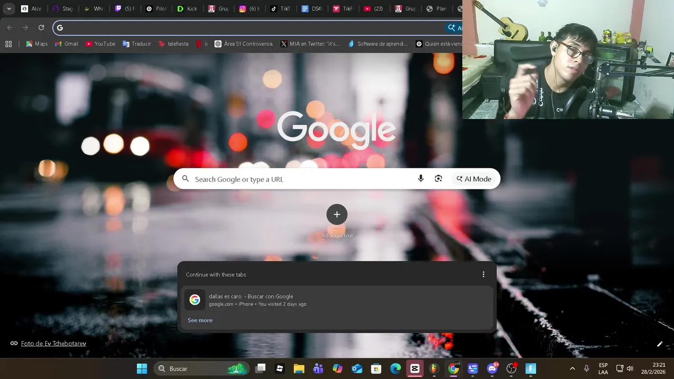Start voice search with microphone icon
The height and width of the screenshot is (379, 674).
(421, 179)
